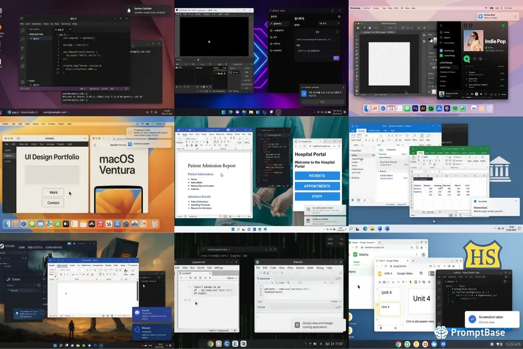Select the first Unit 4 slide thumbnail
Viewport: 523px width, 349px height.
389,294
